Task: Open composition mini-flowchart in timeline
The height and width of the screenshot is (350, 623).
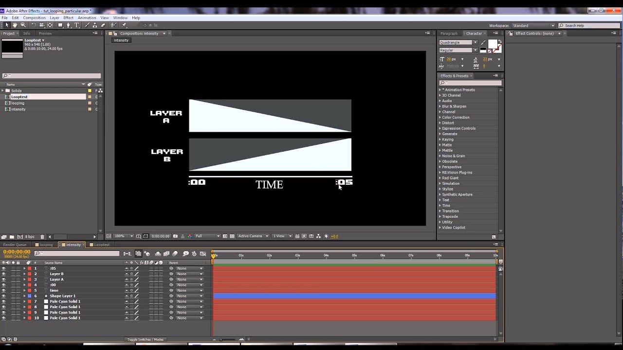Action: click(x=127, y=254)
